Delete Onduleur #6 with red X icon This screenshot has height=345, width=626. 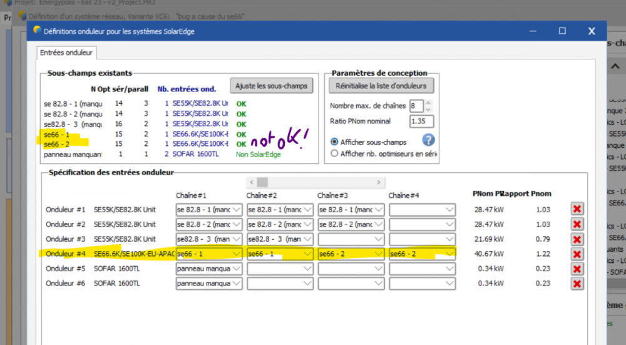[577, 284]
